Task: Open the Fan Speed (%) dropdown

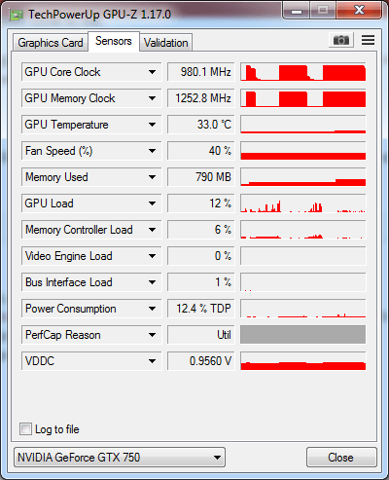Action: (152, 151)
